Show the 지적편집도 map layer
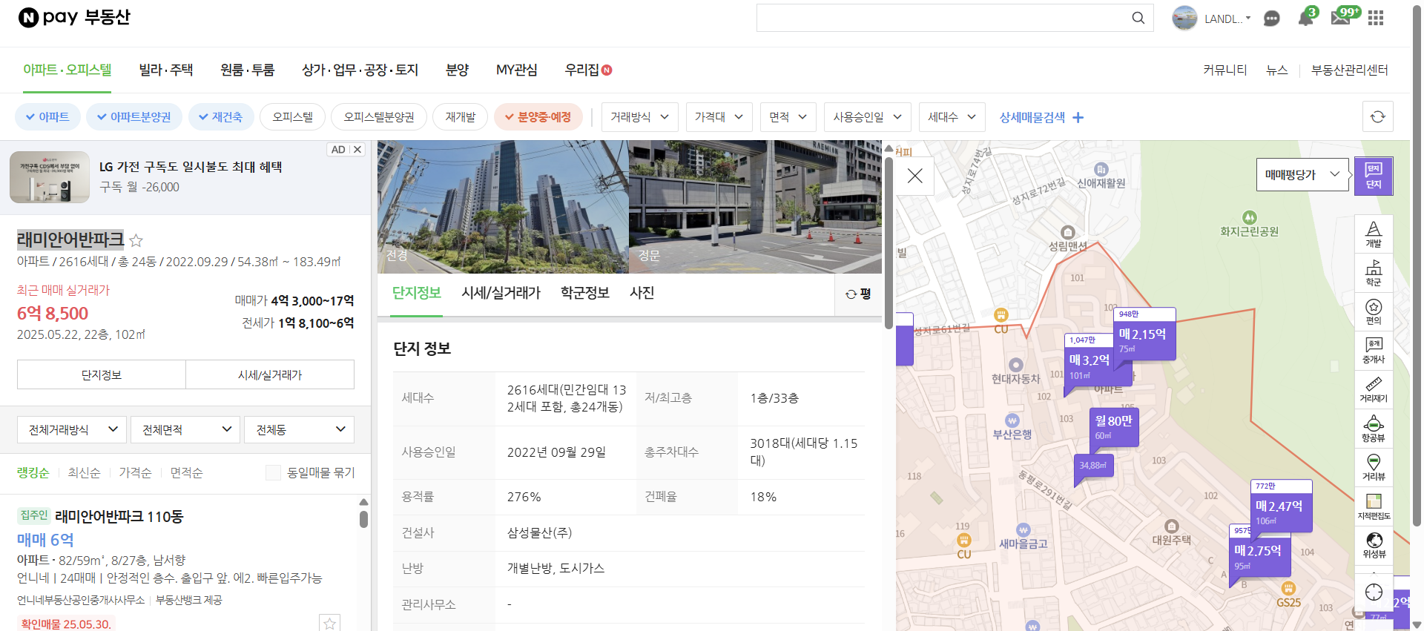This screenshot has height=631, width=1424. [x=1374, y=506]
